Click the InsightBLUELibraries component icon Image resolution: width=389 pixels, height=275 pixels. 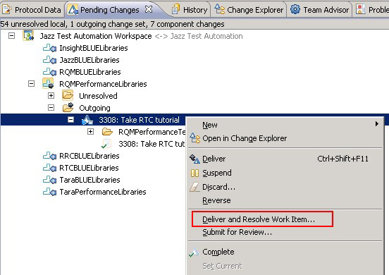pos(49,48)
